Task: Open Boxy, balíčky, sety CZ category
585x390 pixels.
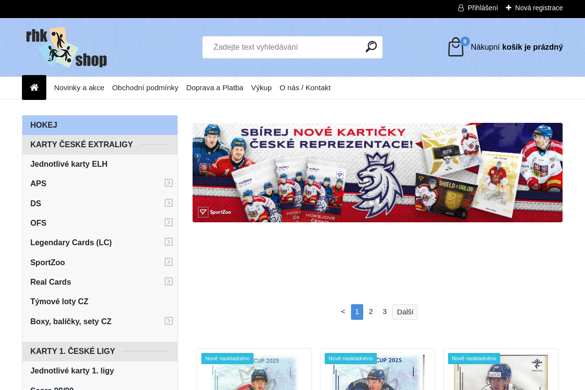Action: [71, 322]
